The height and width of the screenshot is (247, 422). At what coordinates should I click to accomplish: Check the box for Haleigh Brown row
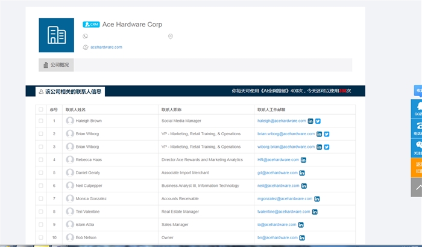click(x=41, y=121)
